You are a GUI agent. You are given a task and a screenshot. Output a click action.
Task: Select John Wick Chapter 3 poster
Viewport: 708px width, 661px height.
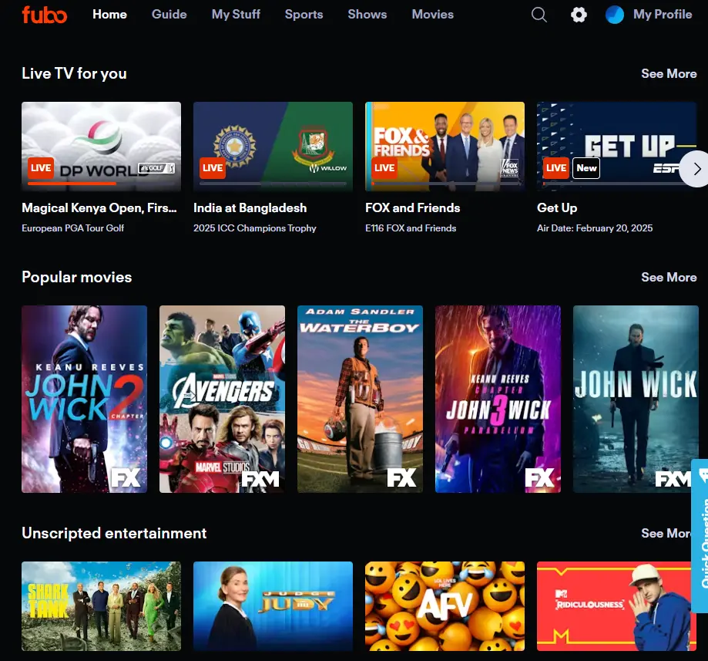pos(498,400)
